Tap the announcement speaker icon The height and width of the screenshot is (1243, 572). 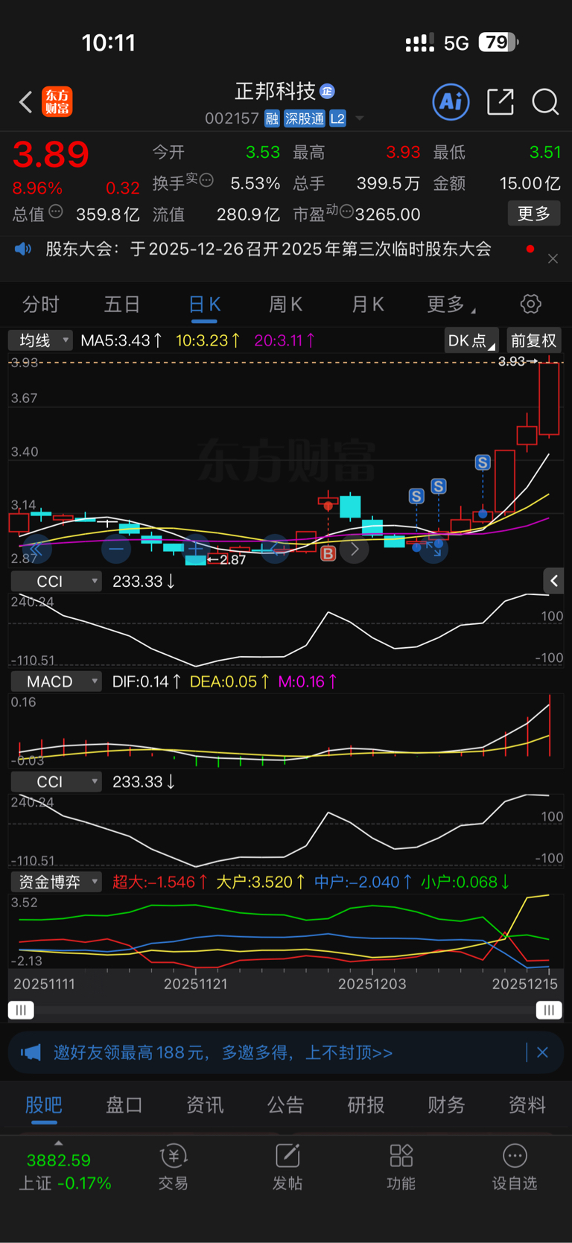[x=23, y=249]
